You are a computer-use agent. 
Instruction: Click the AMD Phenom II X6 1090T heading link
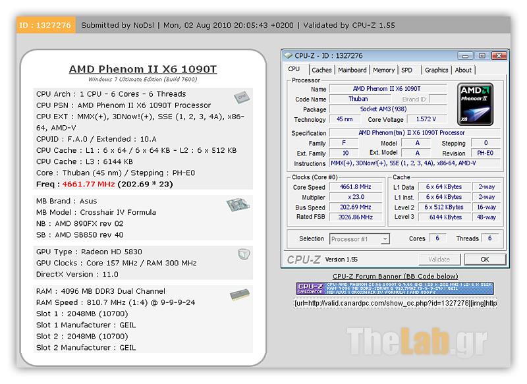pos(143,69)
